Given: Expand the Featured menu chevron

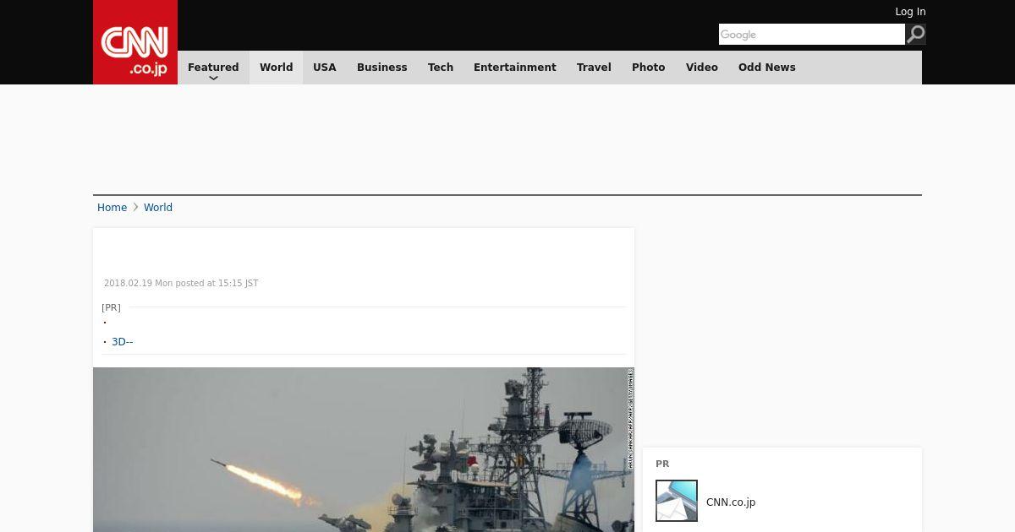Looking at the screenshot, I should [x=213, y=78].
